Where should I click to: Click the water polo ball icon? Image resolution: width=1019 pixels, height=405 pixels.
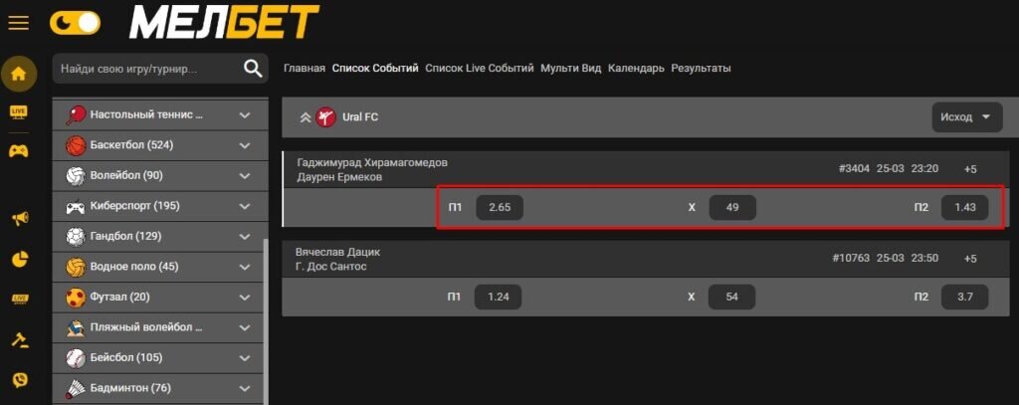pos(76,267)
